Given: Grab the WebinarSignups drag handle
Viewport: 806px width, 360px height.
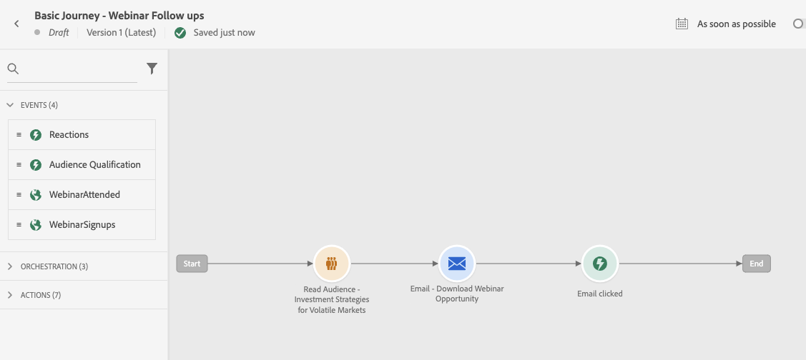Looking at the screenshot, I should coord(19,224).
